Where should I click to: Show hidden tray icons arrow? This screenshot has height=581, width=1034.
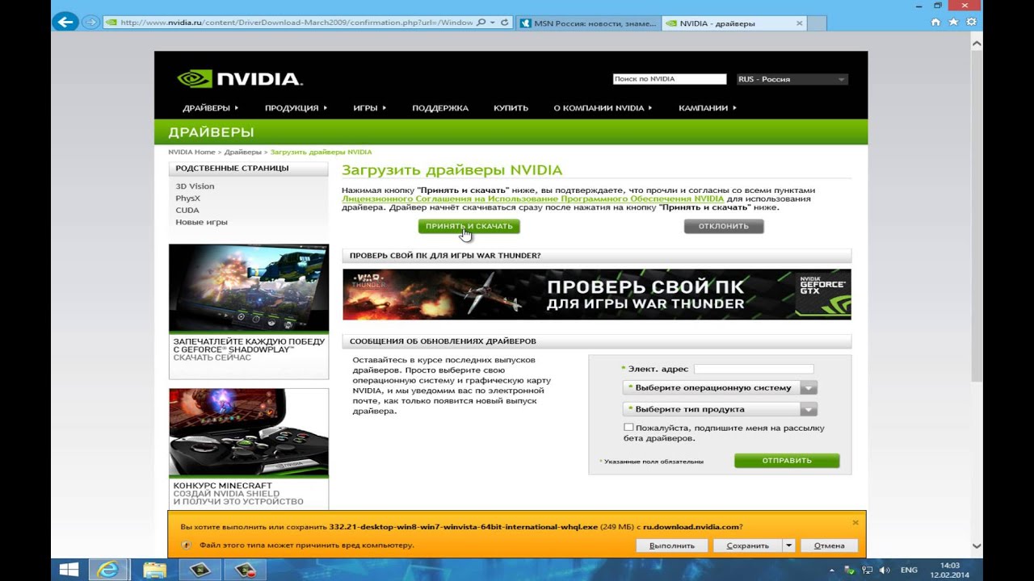(x=831, y=570)
